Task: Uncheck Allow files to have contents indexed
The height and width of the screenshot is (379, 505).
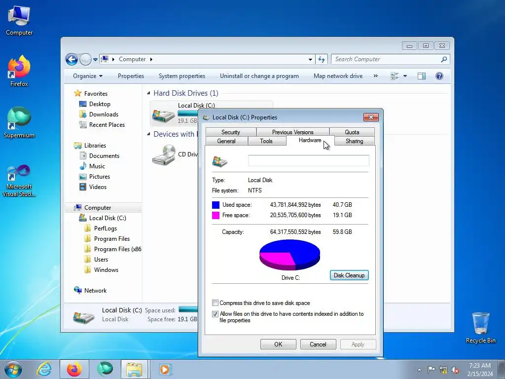Action: pyautogui.click(x=215, y=314)
